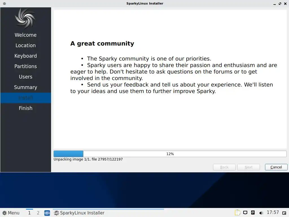The image size is (289, 217).
Task: Select the Users step in sidebar
Action: [x=26, y=77]
